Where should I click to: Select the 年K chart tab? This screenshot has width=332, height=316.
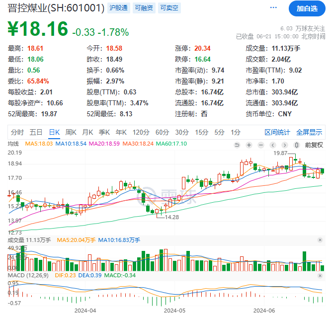pyautogui.click(x=121, y=132)
